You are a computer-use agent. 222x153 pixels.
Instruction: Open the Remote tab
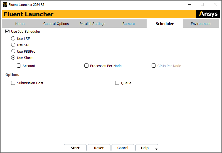[129, 24]
